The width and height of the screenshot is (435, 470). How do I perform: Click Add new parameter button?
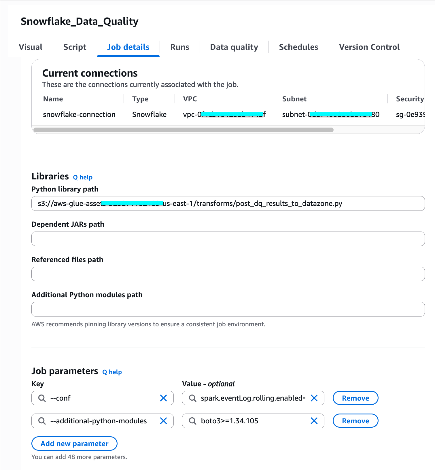tap(74, 444)
